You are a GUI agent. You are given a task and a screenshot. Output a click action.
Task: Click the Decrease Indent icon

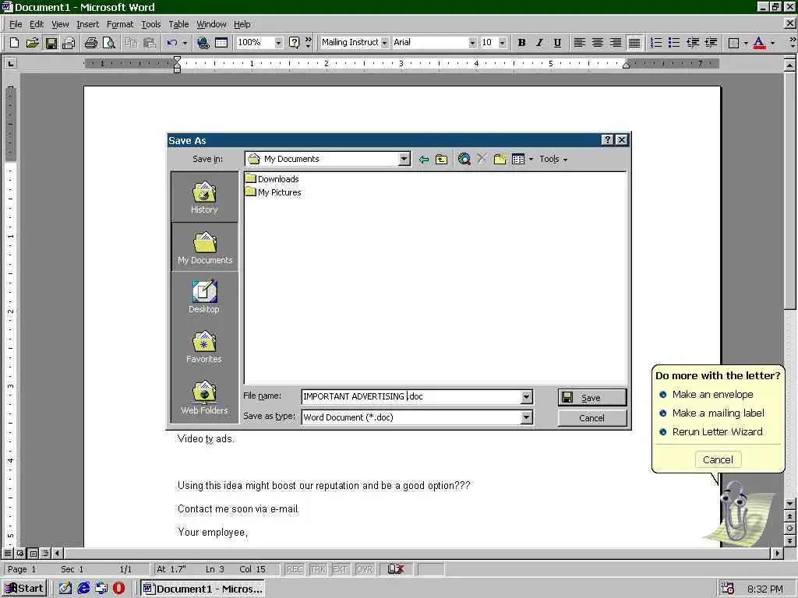pos(693,43)
